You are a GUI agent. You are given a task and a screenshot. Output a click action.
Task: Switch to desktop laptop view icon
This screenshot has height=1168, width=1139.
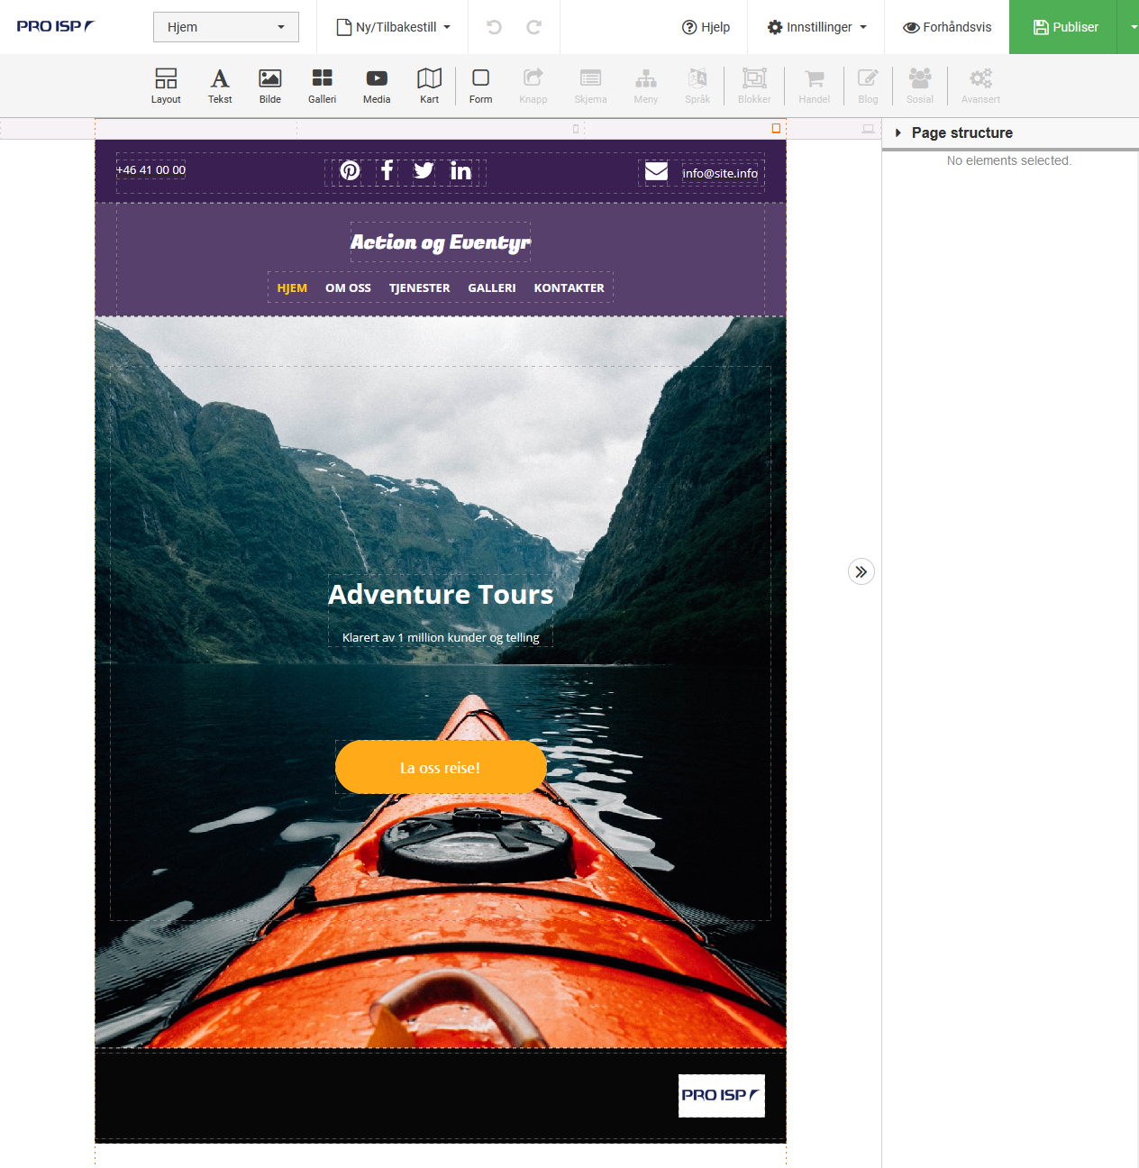coord(868,129)
